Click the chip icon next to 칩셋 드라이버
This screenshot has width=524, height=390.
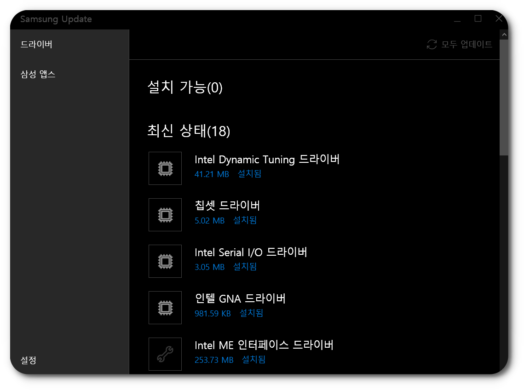[165, 214]
